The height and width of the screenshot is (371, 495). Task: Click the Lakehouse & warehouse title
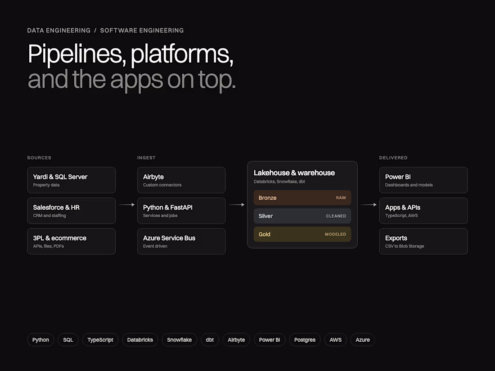[294, 173]
